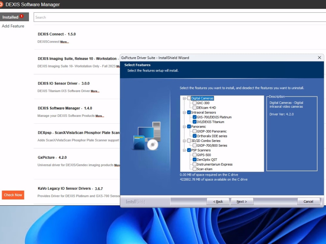Uncheck the DenOptix QST scanner

pos(195,160)
